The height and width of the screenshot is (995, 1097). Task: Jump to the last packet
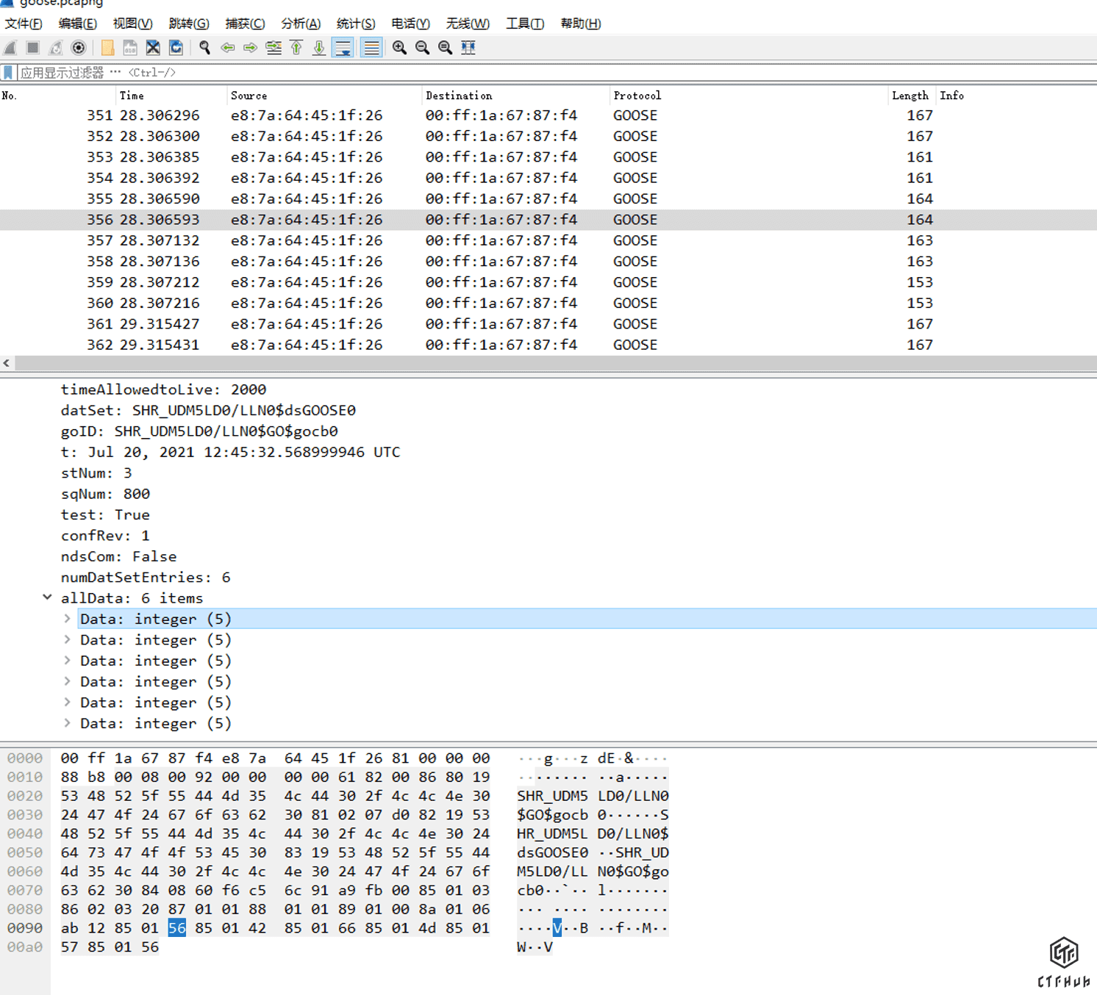pyautogui.click(x=319, y=48)
